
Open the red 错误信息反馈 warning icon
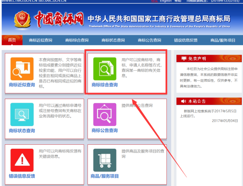pos(22,160)
